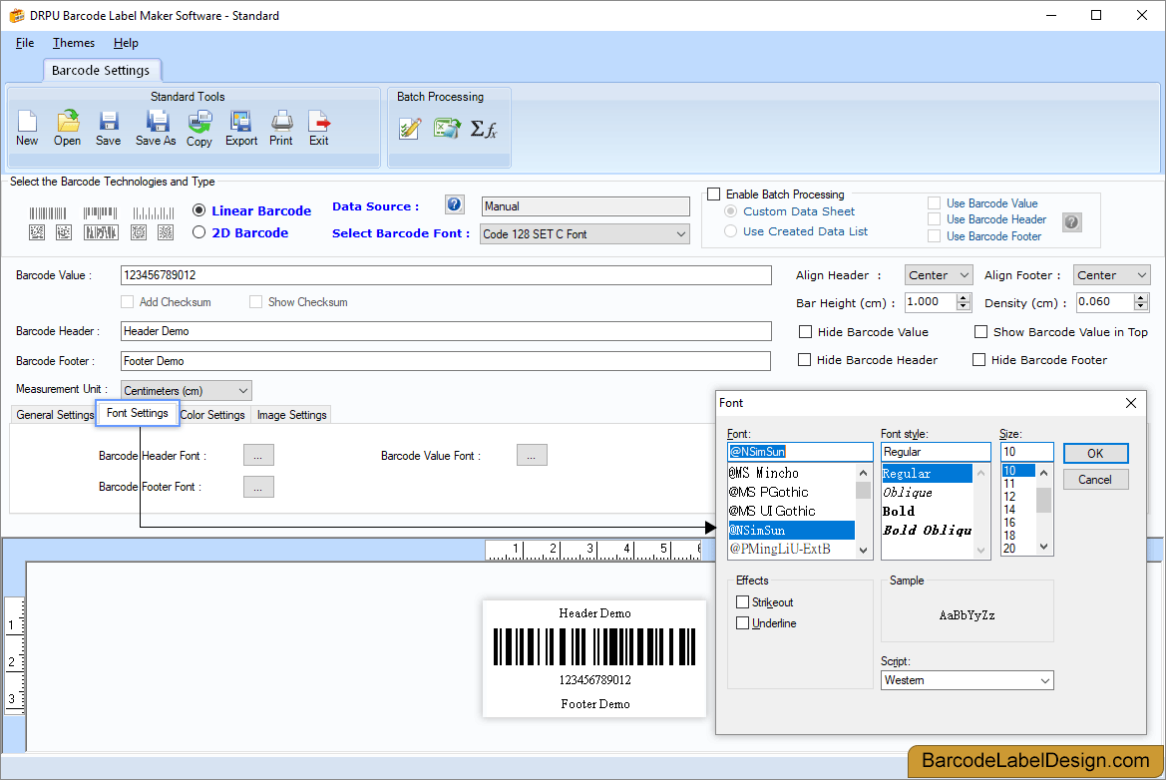Viewport: 1166px width, 780px height.
Task: Click second linear barcode sample icon
Action: tap(101, 213)
